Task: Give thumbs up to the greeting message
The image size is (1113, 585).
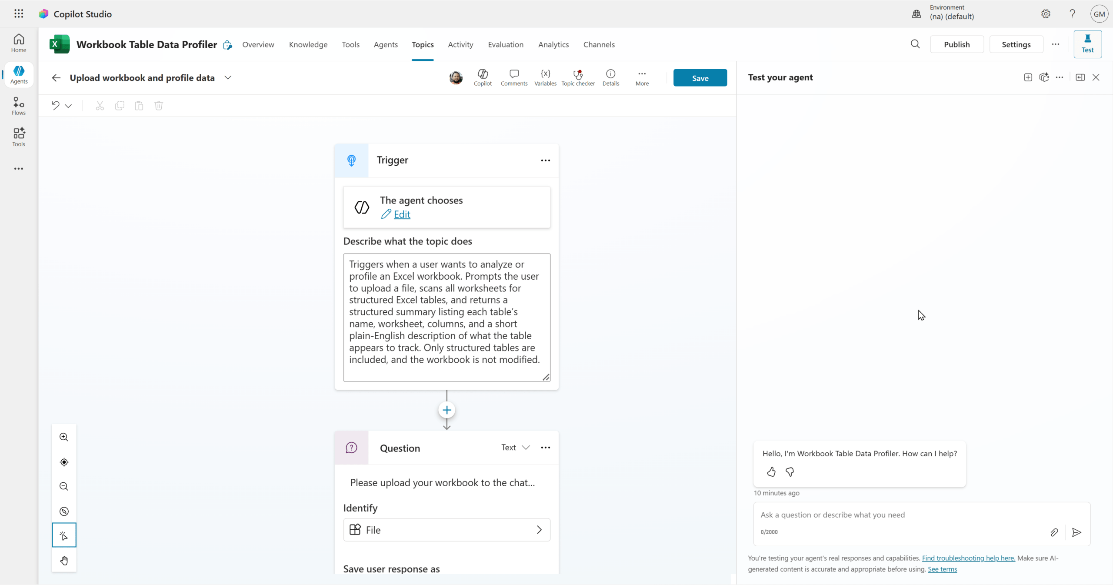Action: (771, 472)
